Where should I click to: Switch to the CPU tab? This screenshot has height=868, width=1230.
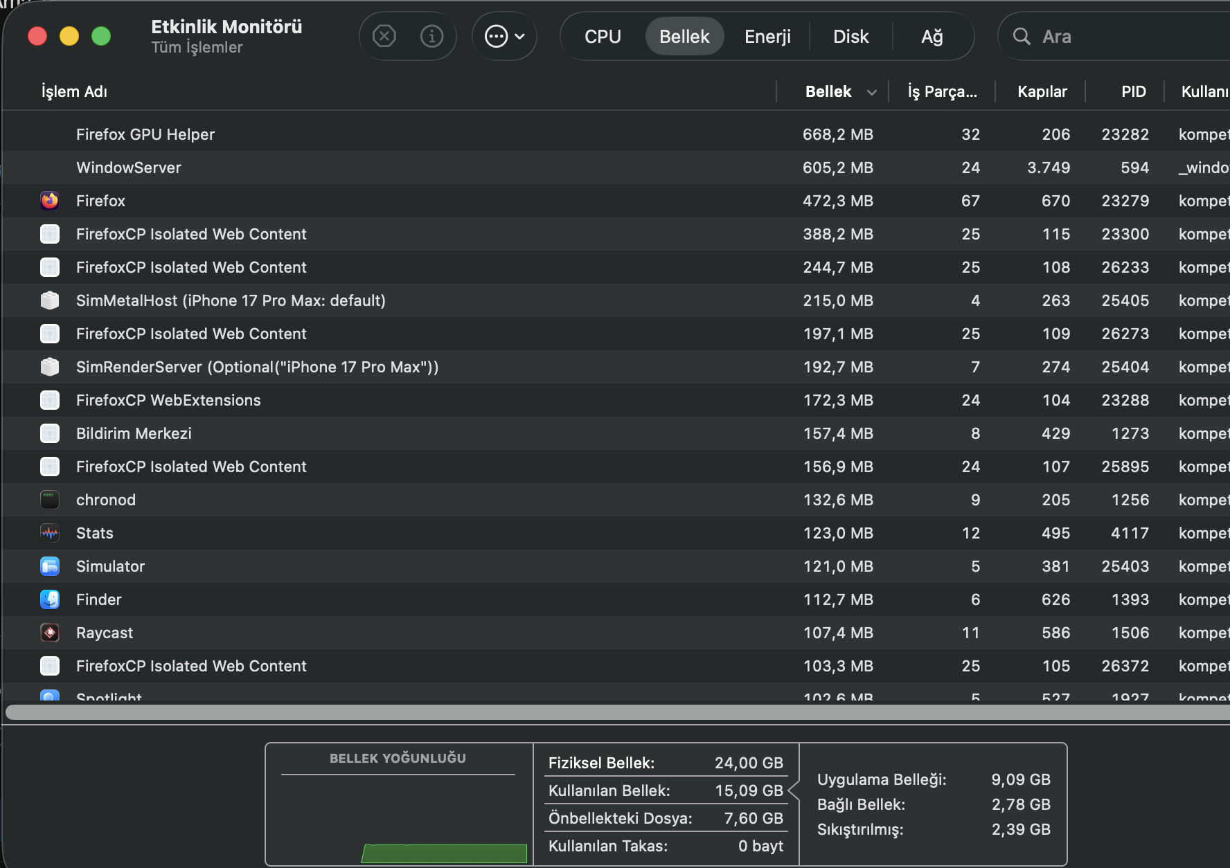click(x=603, y=37)
